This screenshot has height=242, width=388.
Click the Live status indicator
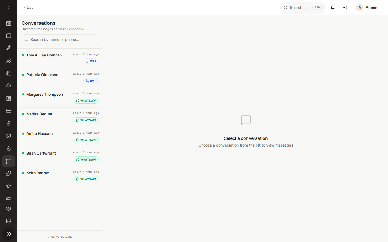point(28,7)
